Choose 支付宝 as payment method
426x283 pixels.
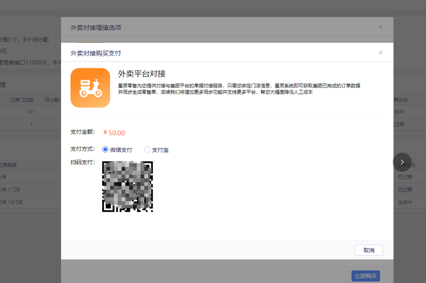(147, 149)
